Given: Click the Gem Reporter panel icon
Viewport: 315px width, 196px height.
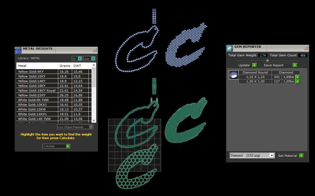Looking at the screenshot, I should [x=229, y=48].
